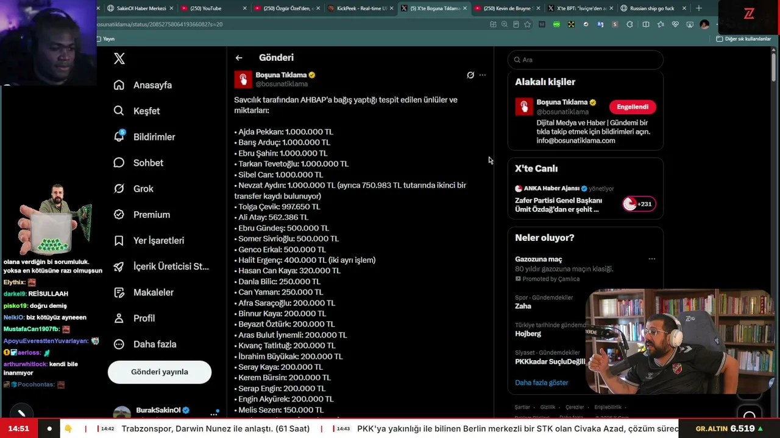Switch to the Russian ship go fuck tab
The width and height of the screenshot is (780, 438).
point(652,9)
